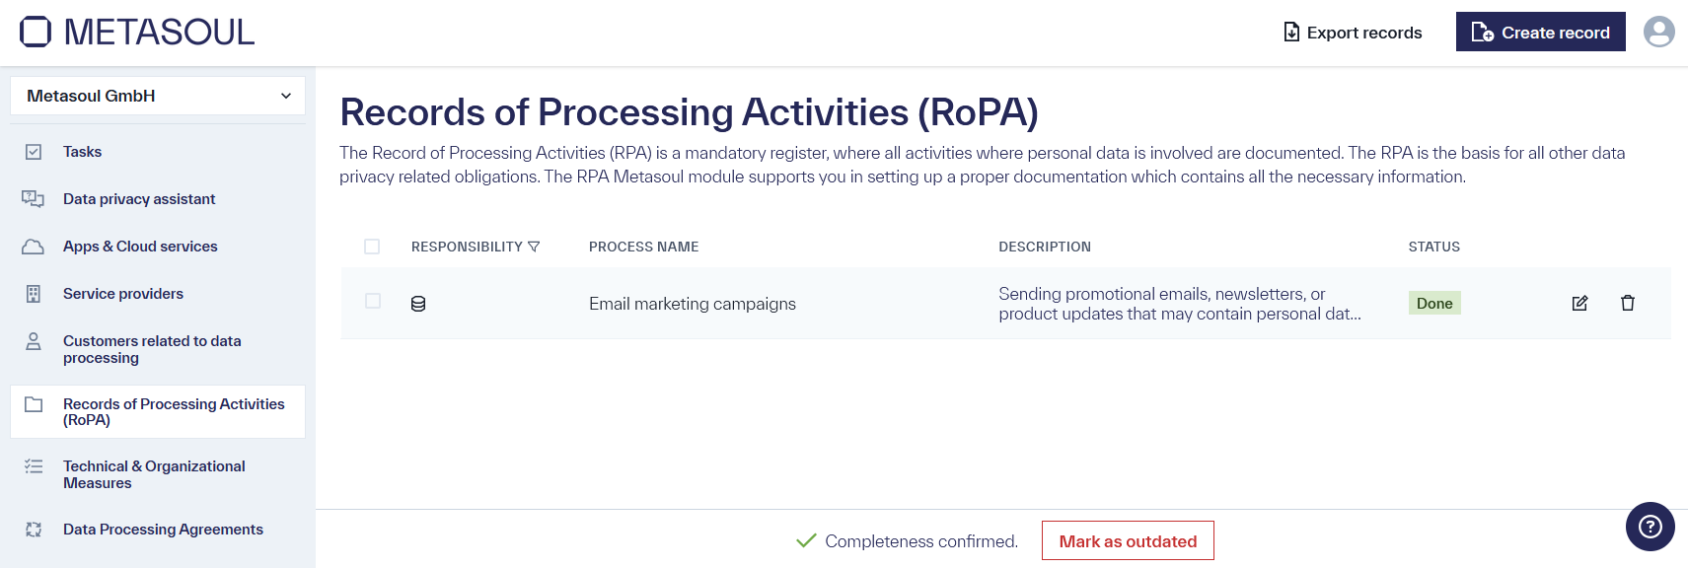
Task: Click the database responsibility icon in row
Action: 418,304
